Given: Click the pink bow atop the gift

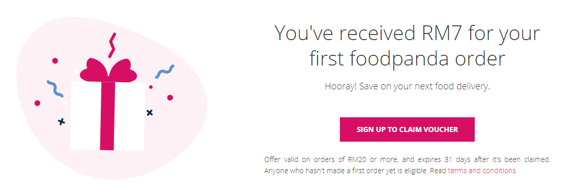Looking at the screenshot, I should 108,70.
